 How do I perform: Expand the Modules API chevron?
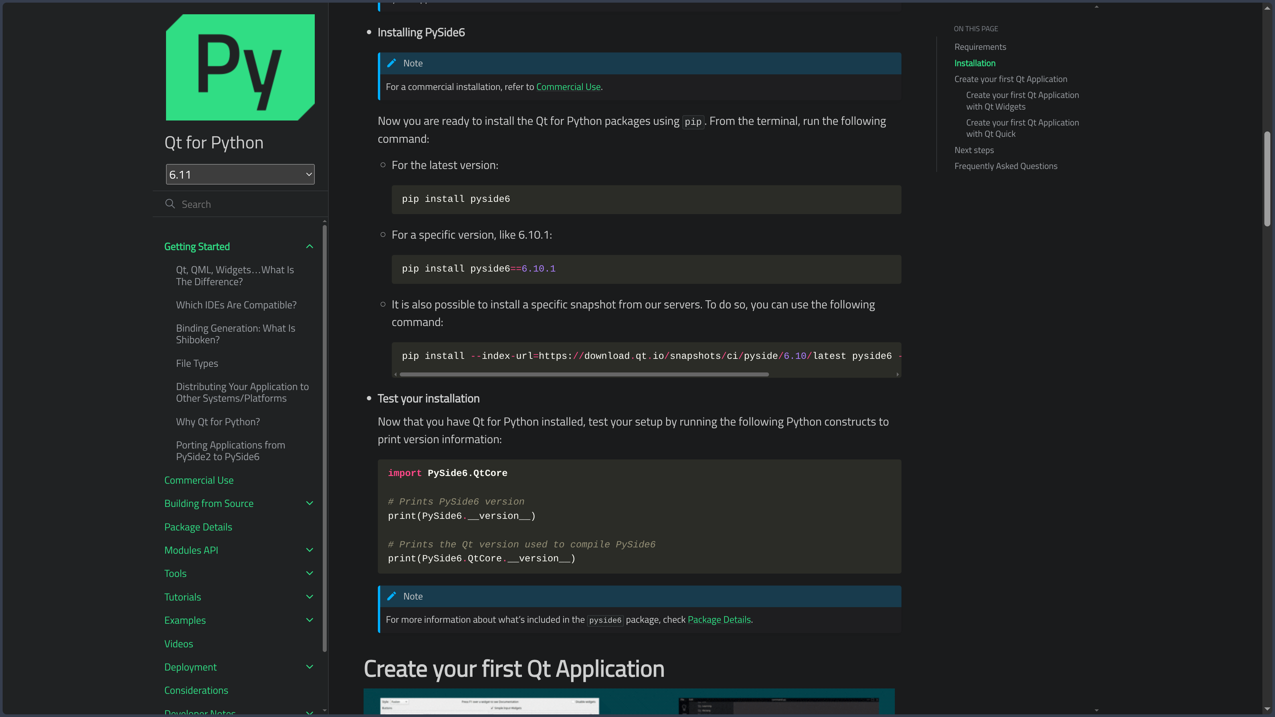point(310,550)
